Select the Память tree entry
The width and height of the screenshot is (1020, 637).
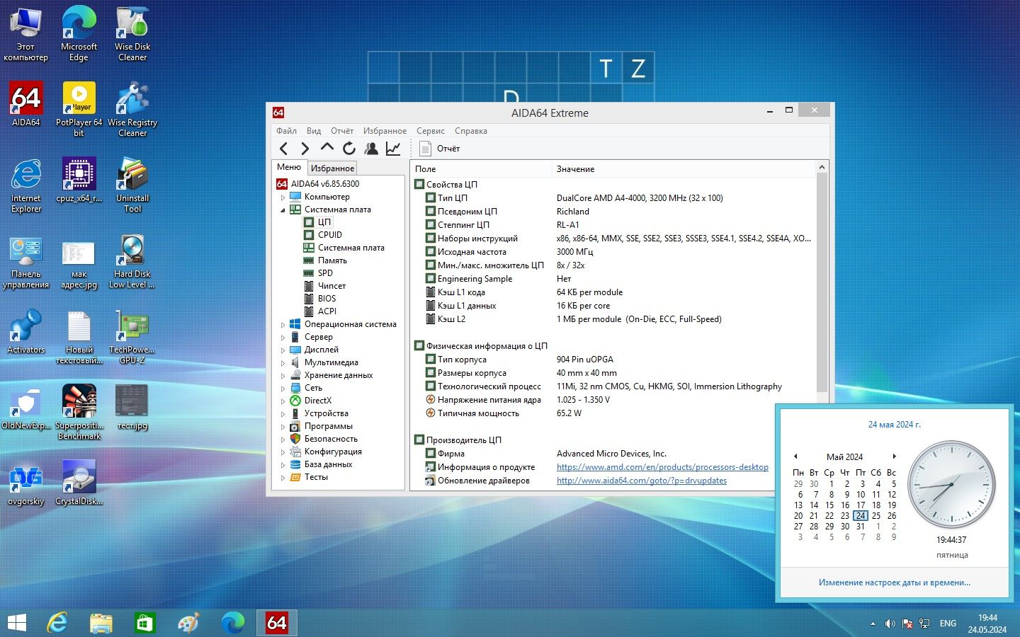pyautogui.click(x=332, y=260)
